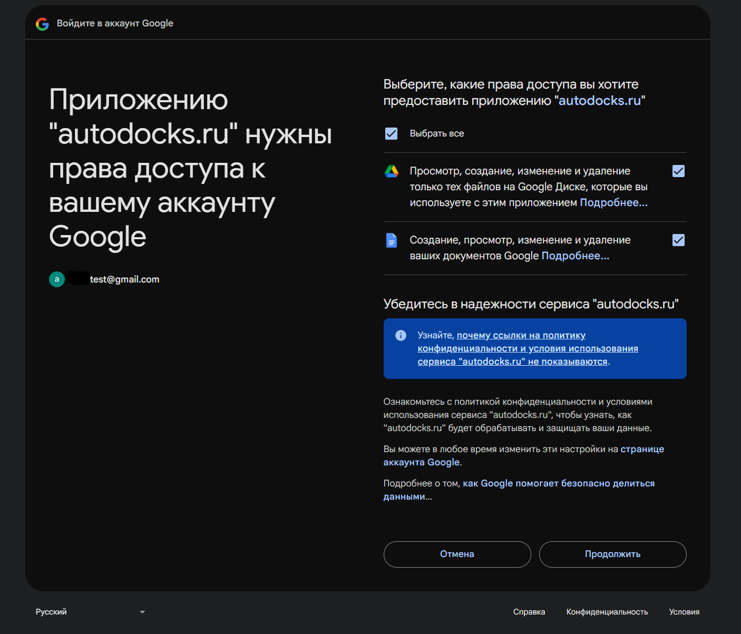Click the "Отмена" button
The height and width of the screenshot is (634, 741).
tap(457, 554)
